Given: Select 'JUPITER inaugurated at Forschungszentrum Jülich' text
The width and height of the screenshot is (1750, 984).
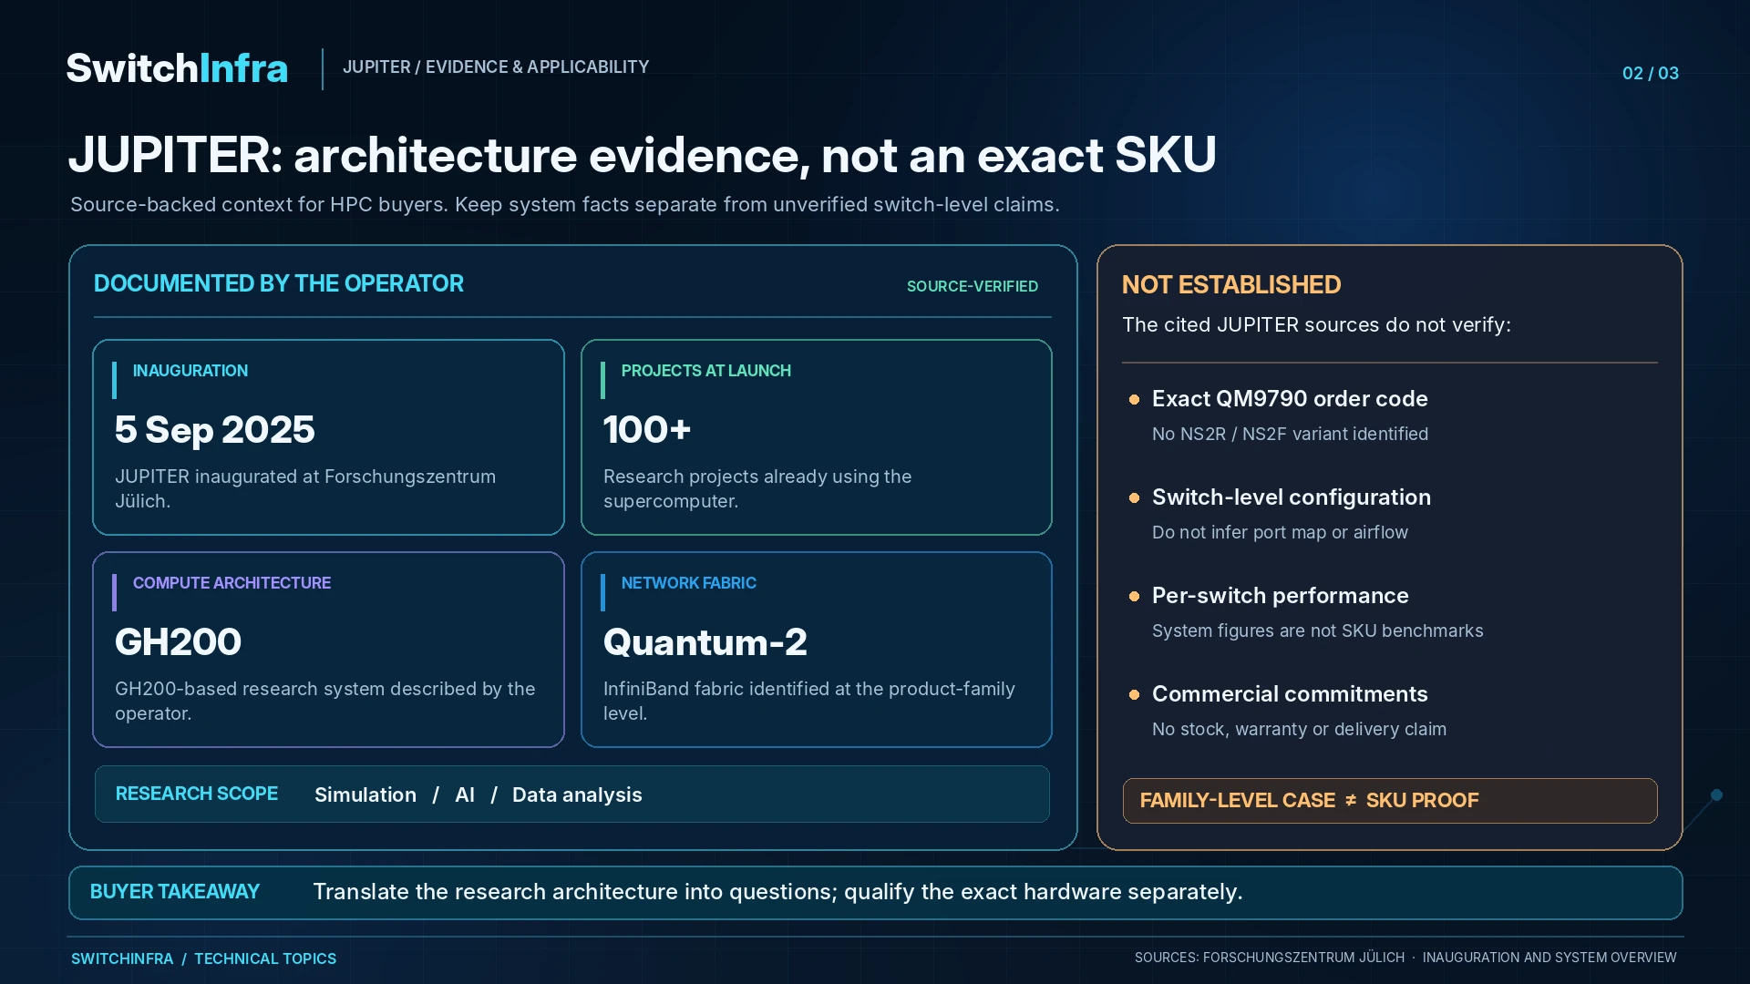Looking at the screenshot, I should (x=305, y=488).
